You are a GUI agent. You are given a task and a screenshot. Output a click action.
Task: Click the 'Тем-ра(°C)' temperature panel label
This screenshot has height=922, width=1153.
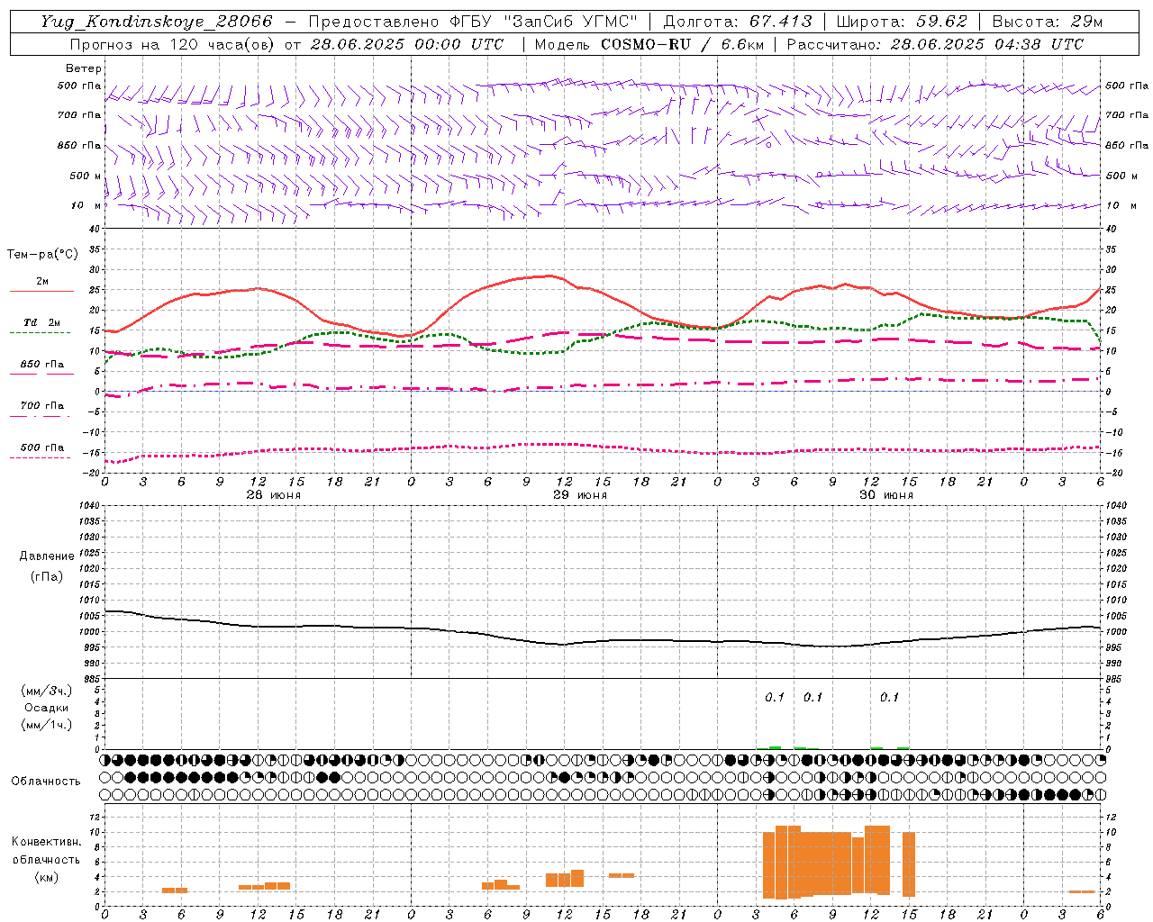42,255
